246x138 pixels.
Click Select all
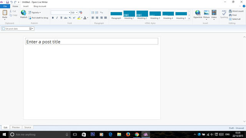tap(234, 19)
